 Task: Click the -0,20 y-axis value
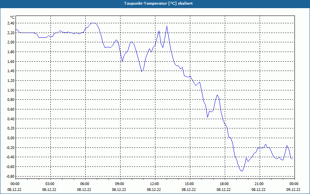coord(10,147)
